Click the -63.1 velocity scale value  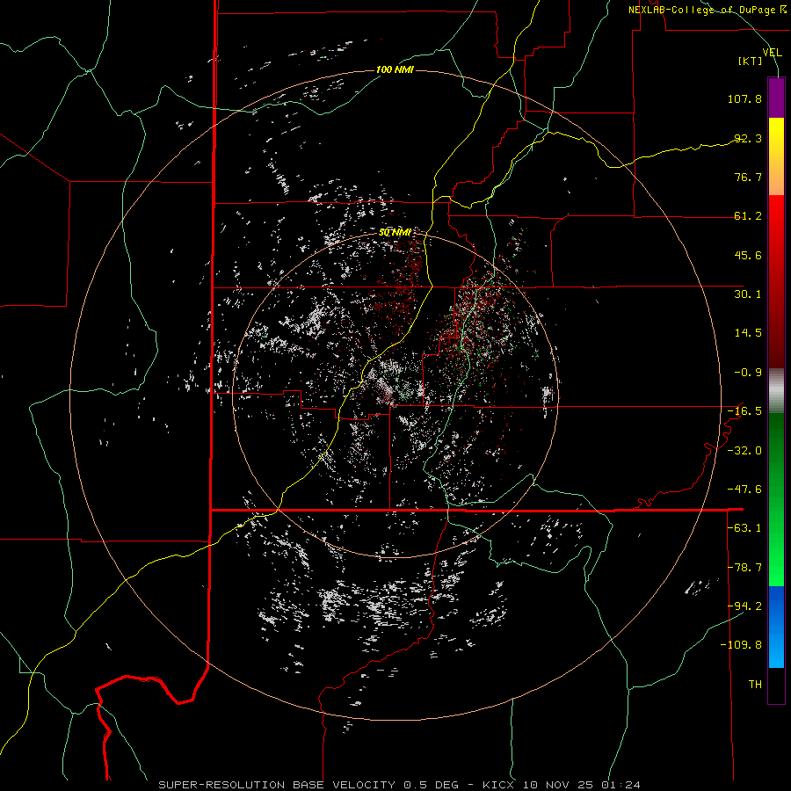744,528
